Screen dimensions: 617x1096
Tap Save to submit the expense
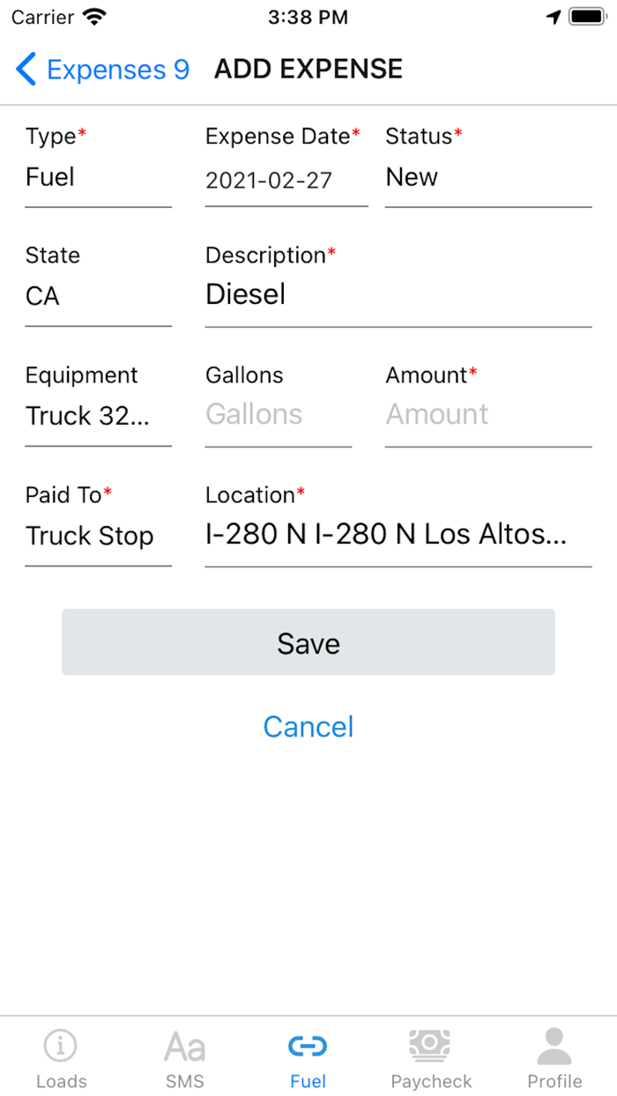[x=308, y=642]
